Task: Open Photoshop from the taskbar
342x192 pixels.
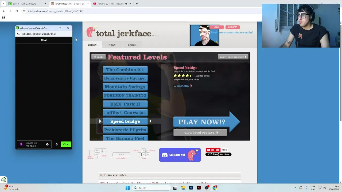Action: (x=191, y=188)
